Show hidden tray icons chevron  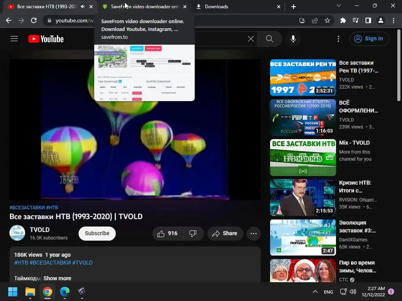point(315,292)
